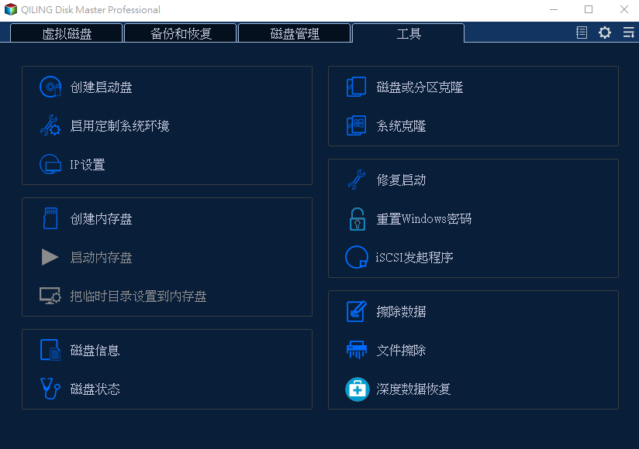Launch 文件擦除 text label
The height and width of the screenshot is (449, 639).
pos(402,350)
